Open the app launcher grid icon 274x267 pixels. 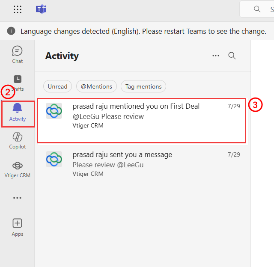click(x=18, y=9)
